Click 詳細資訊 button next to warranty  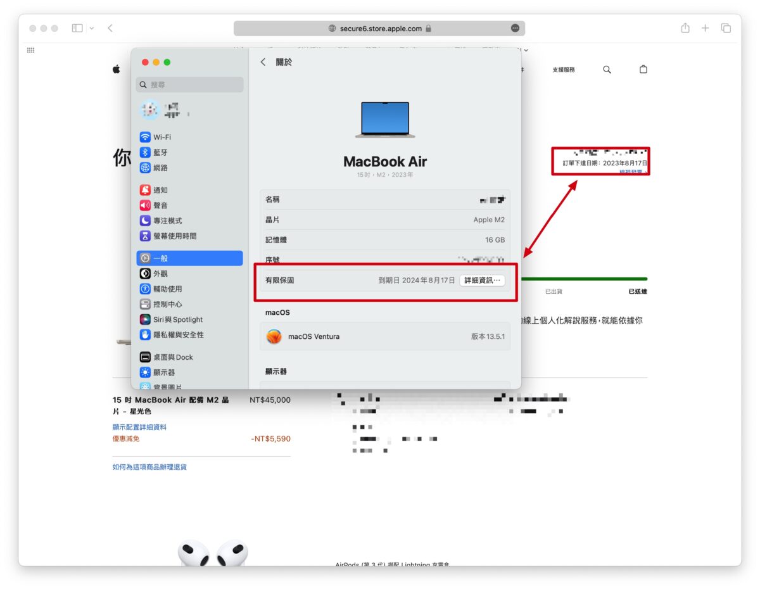pyautogui.click(x=483, y=280)
